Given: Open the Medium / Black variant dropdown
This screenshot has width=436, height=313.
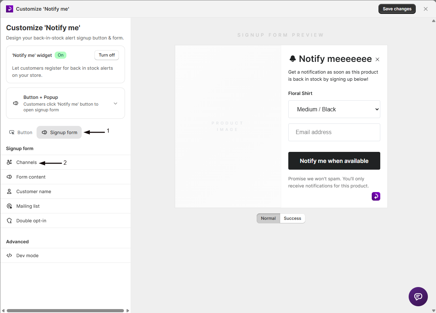Looking at the screenshot, I should point(334,109).
